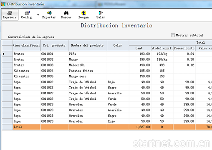This screenshot has width=212, height=150.
Task: Expand the dropdown arrow beside Config.
Action: pyautogui.click(x=38, y=15)
